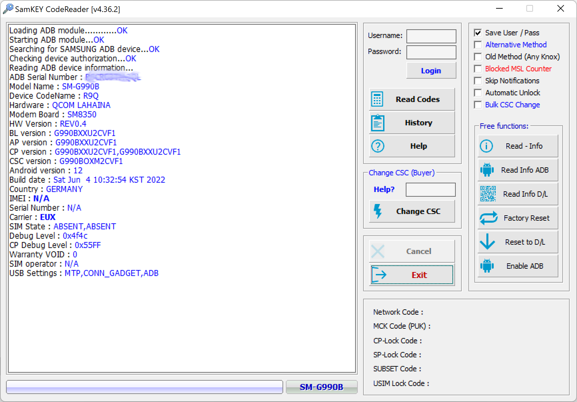
Task: Click the USB Settings value MTP,CONN_GADGET,ADB
Action: pyautogui.click(x=112, y=273)
